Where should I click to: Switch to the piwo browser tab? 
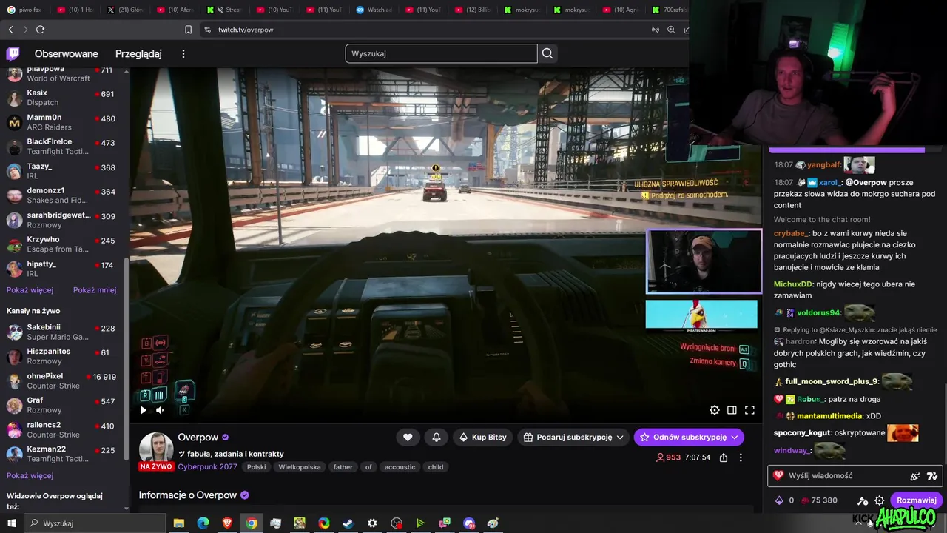pos(25,10)
